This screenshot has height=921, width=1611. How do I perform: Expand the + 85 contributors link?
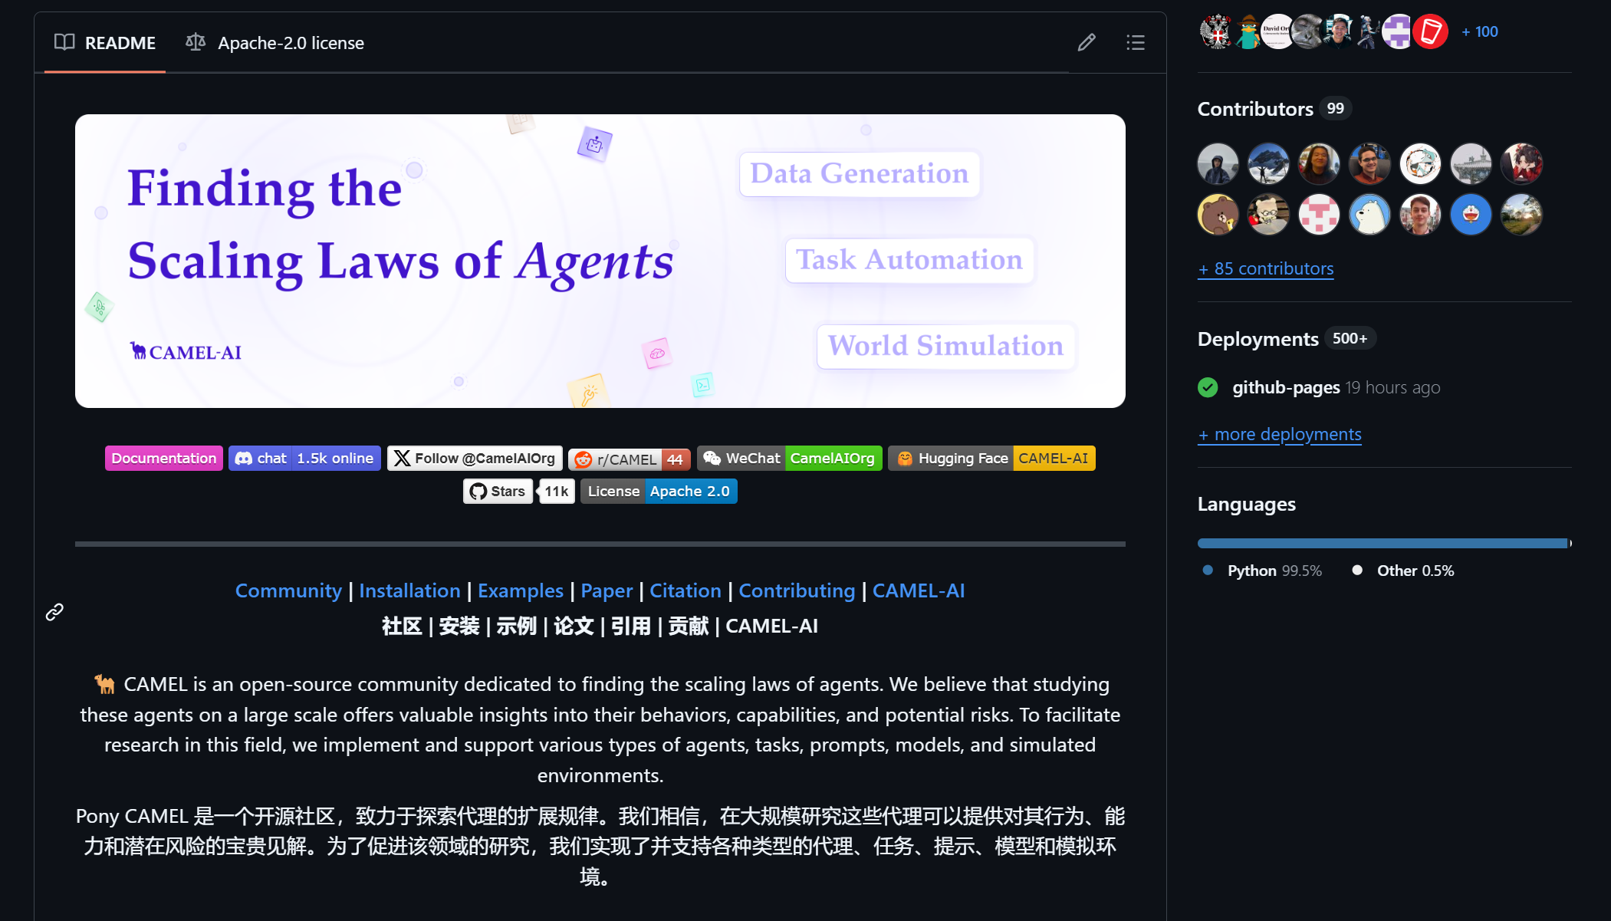coord(1265,268)
